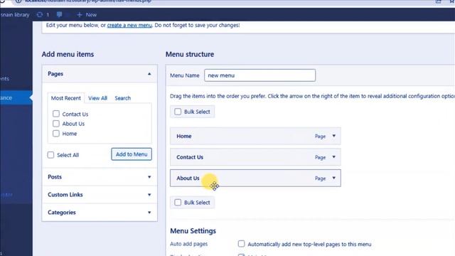Expand the Custom Links panel
This screenshot has height=256, width=455.
[x=100, y=194]
